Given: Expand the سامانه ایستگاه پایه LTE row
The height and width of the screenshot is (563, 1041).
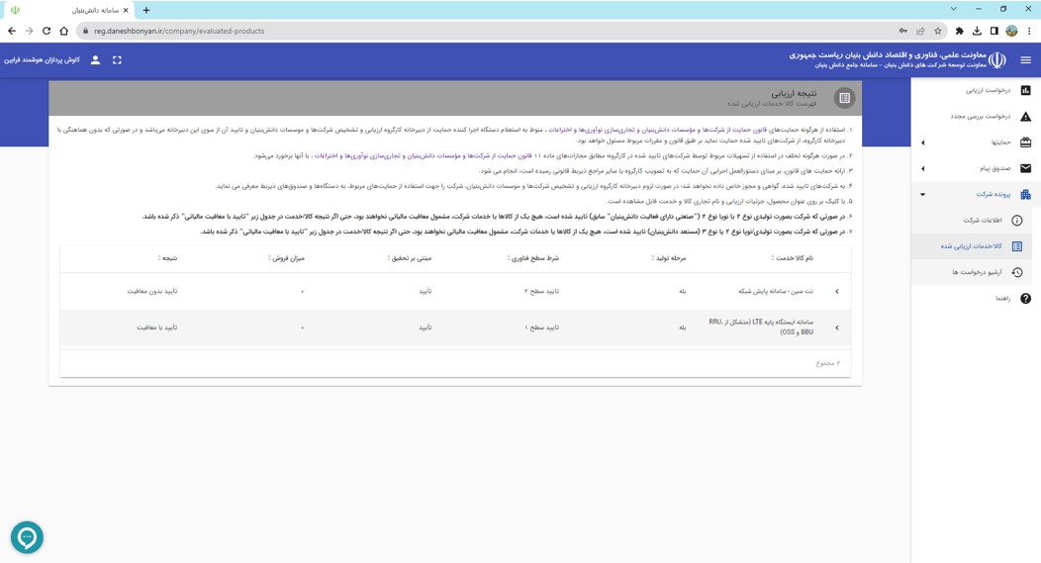Looking at the screenshot, I should [836, 328].
